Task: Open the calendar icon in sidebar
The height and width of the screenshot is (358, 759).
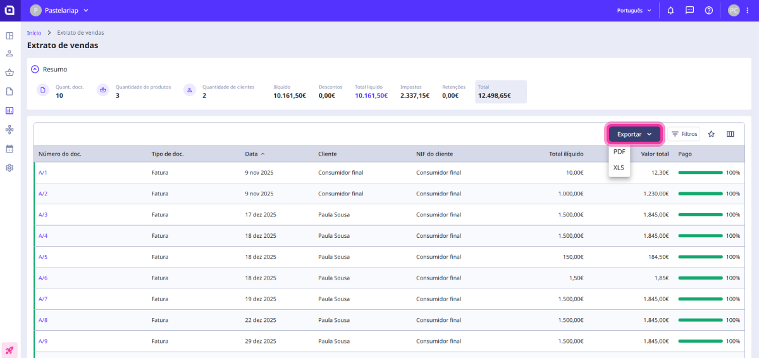Action: 9,149
